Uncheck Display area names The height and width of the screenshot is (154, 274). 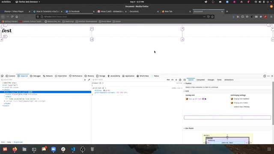pyautogui.click(x=232, y=103)
